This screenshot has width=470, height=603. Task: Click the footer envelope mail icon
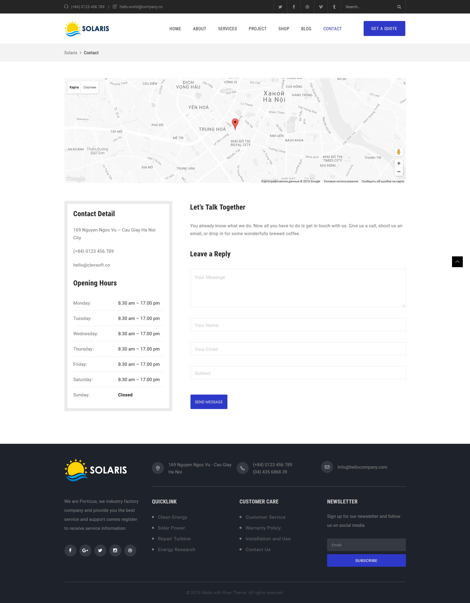click(327, 467)
